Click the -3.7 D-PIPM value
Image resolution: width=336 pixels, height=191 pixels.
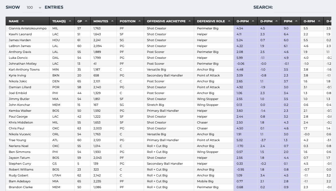pos(269,140)
